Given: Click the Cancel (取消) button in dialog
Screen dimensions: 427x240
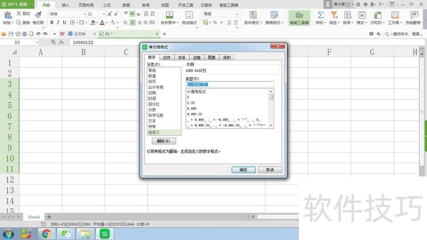Looking at the screenshot, I should 270,170.
